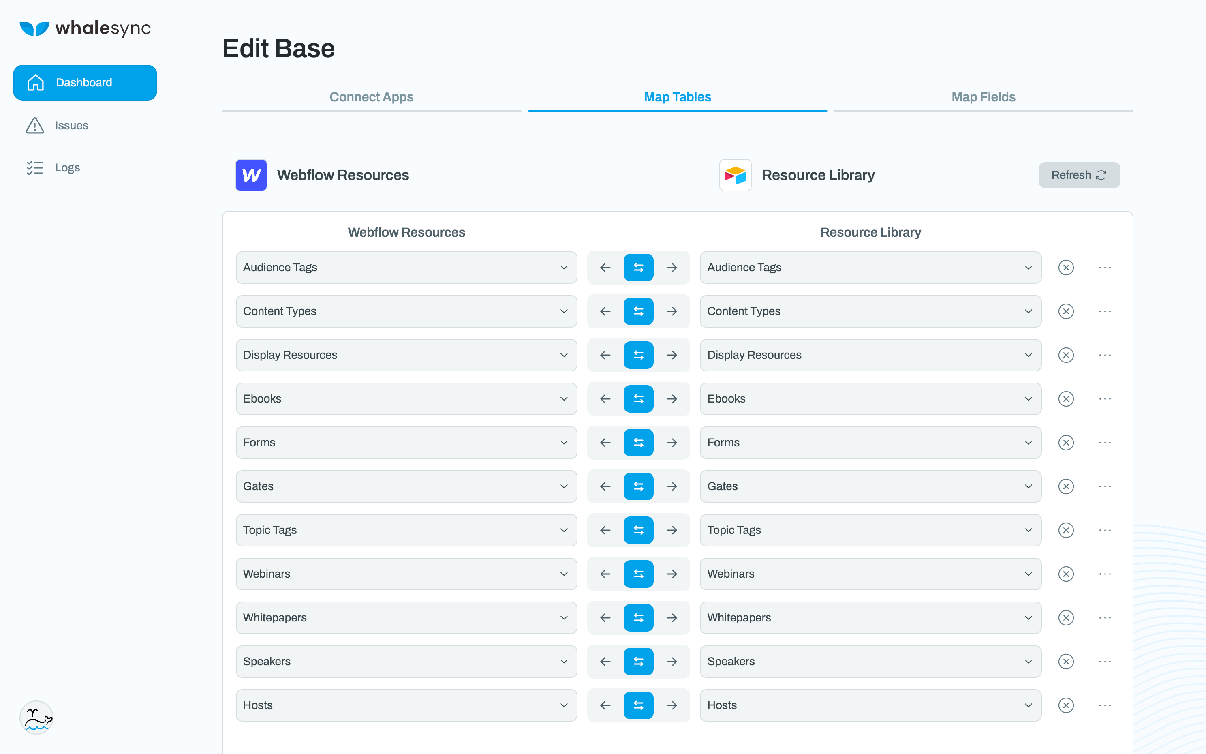
Task: Expand Webflow Topic Tags dropdown
Action: pos(406,530)
